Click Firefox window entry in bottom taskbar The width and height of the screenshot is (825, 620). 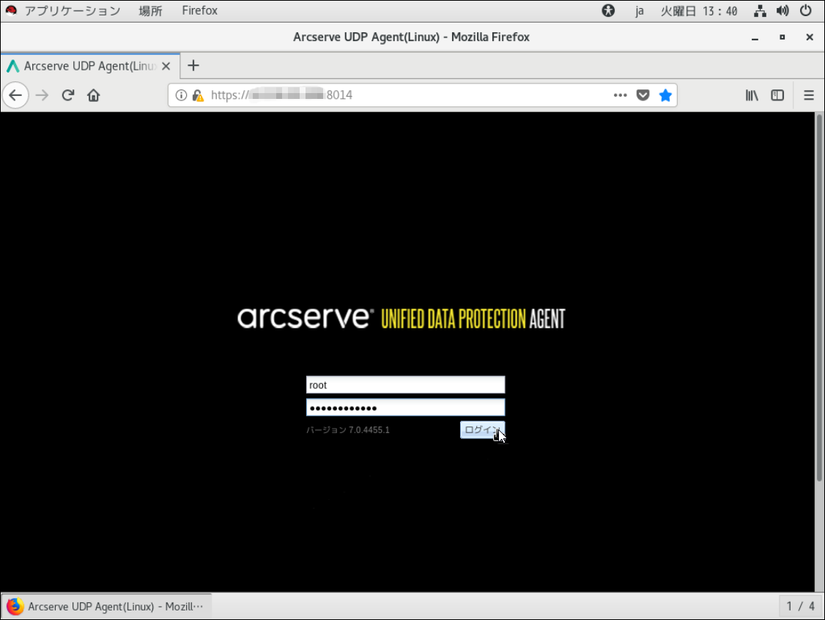(x=106, y=606)
